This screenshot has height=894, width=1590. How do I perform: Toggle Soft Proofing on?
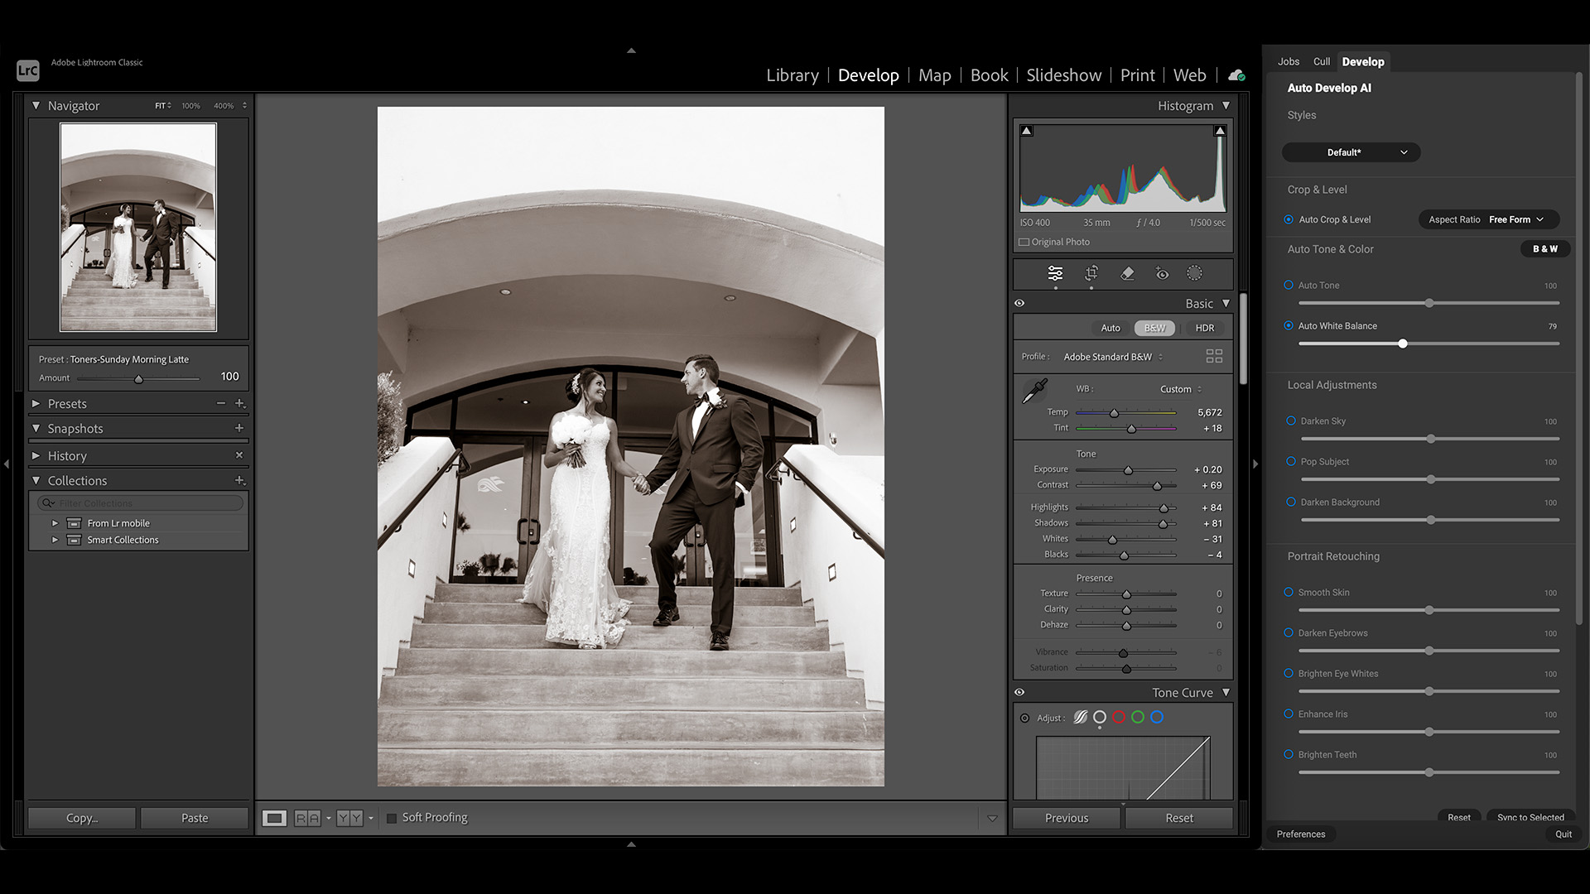(391, 817)
